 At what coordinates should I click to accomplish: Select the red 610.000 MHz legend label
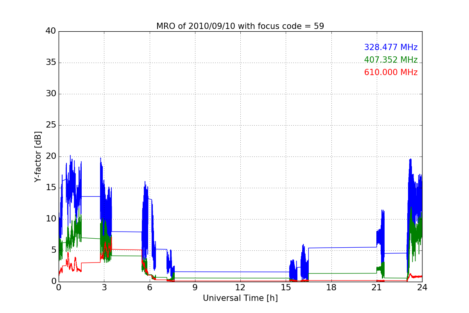391,72
